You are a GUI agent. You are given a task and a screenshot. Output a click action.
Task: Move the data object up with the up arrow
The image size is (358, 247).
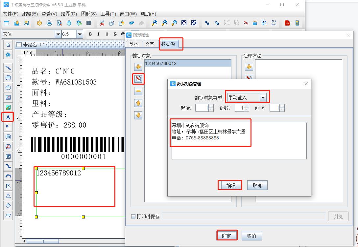click(x=138, y=103)
